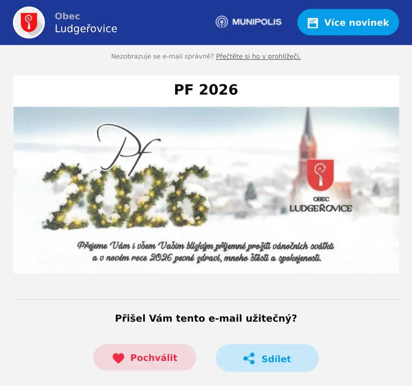The height and width of the screenshot is (386, 412).
Task: Click the Ludgeřovice crest logo in header
Action: click(29, 23)
